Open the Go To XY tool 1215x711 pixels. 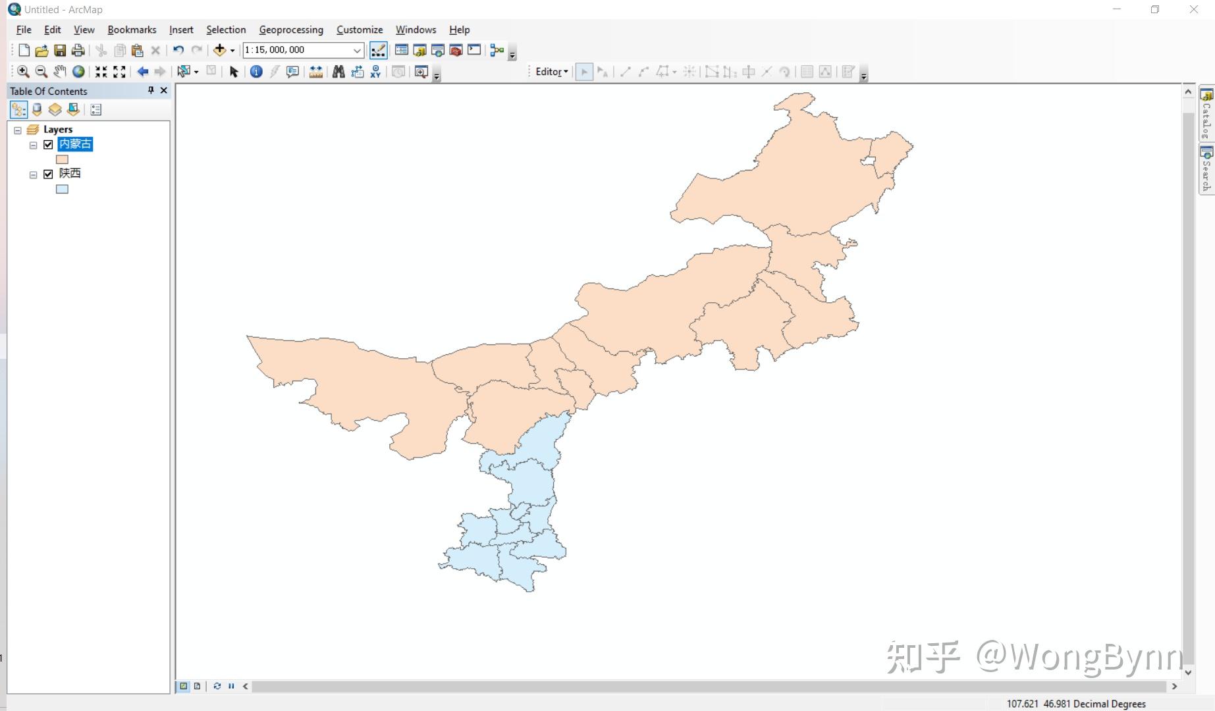[x=375, y=71]
